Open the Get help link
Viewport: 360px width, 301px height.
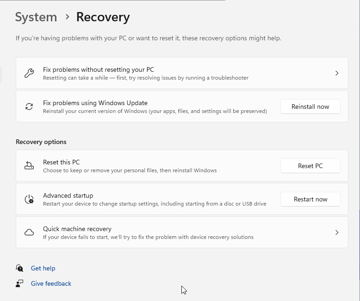(43, 268)
